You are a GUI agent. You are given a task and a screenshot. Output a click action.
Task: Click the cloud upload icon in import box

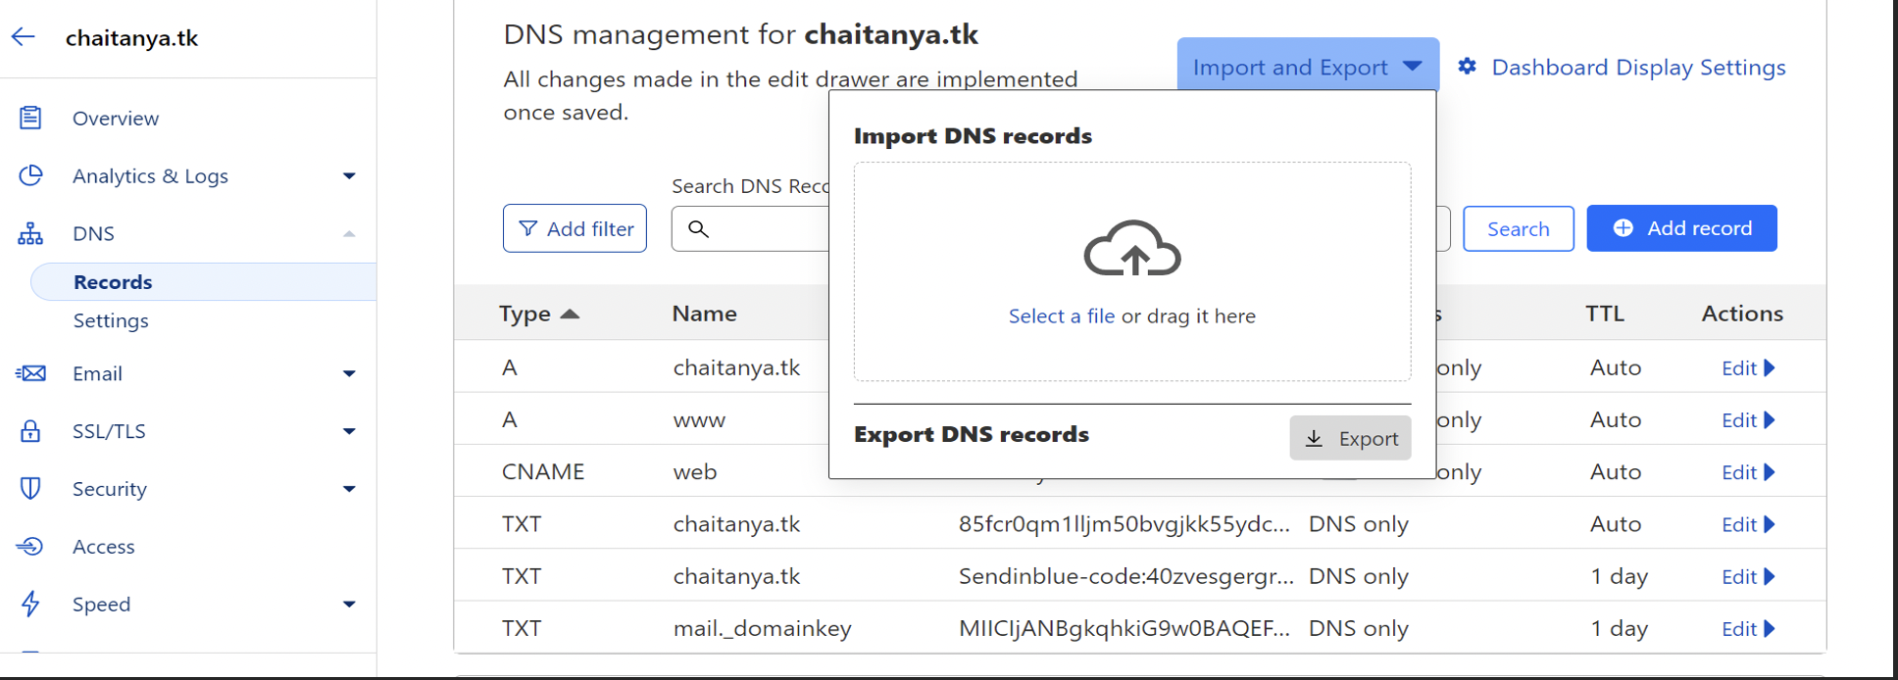[x=1132, y=248]
